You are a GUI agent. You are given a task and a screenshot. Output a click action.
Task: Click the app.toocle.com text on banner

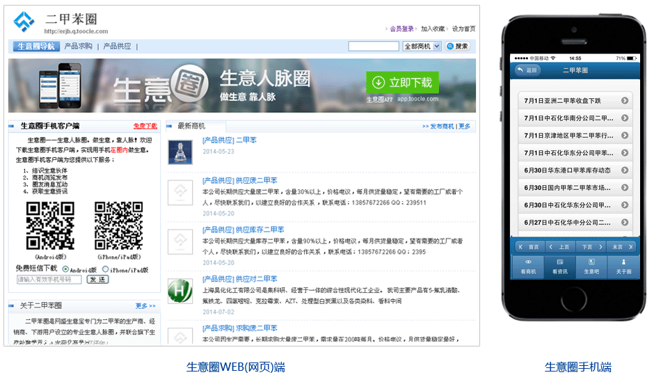tap(417, 99)
